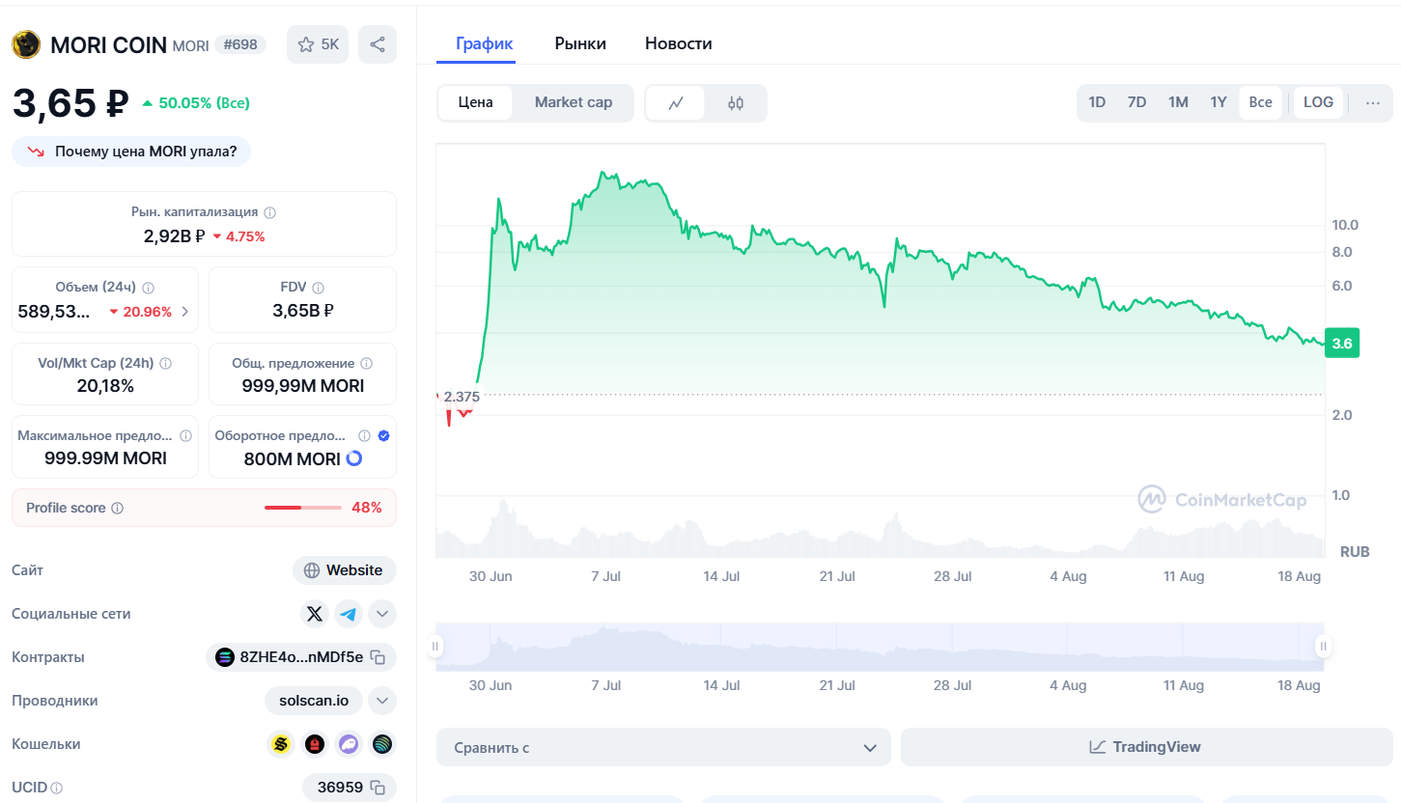The image size is (1401, 803).
Task: Click the info icon beside Оборотное предло...
Action: tap(365, 436)
